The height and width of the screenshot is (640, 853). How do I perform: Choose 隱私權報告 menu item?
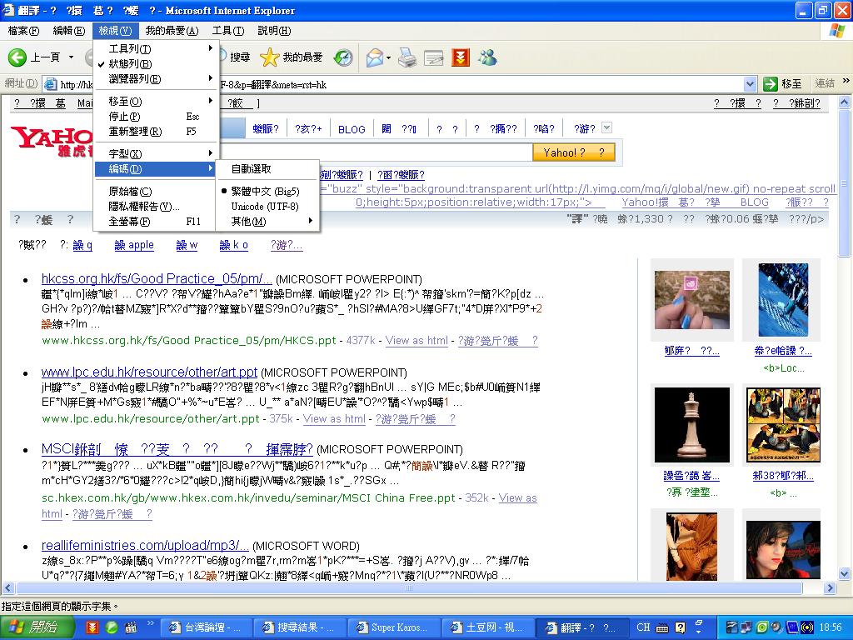click(x=156, y=207)
